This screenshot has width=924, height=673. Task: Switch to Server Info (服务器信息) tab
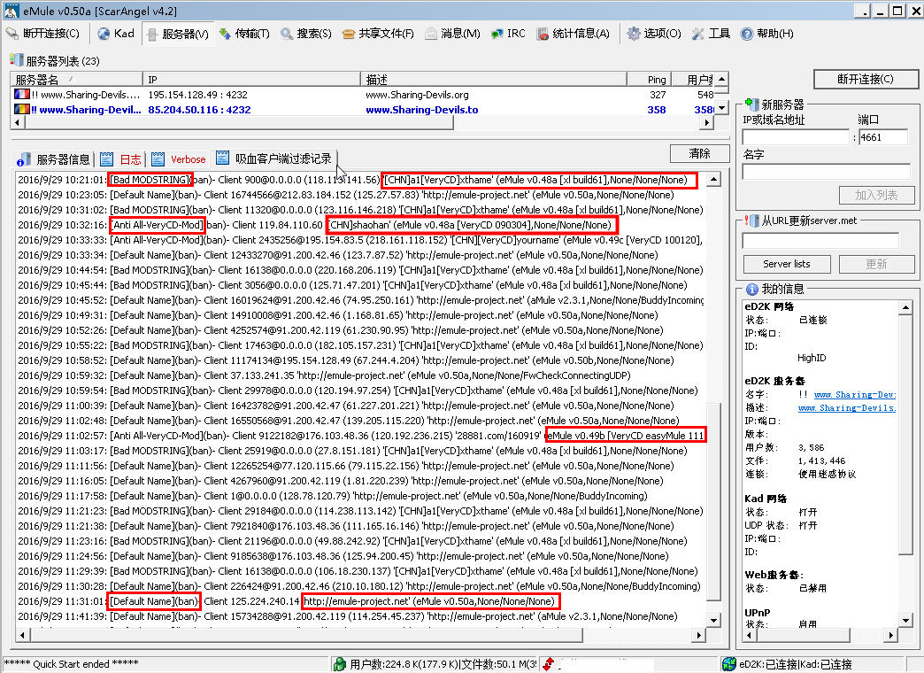tap(53, 159)
